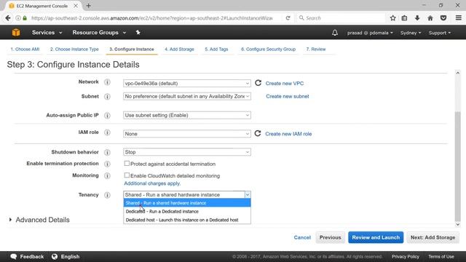
Task: Show info for Network field
Action: tap(107, 82)
